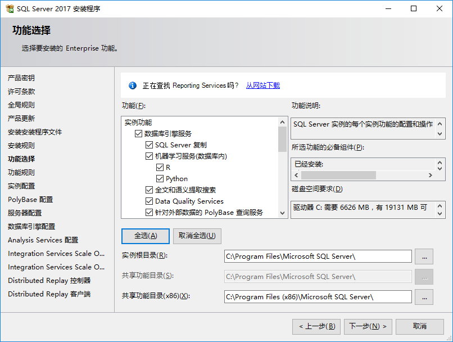The height and width of the screenshot is (342, 453).
Task: Click the 共享功能目录(x86) path field
Action: (318, 297)
